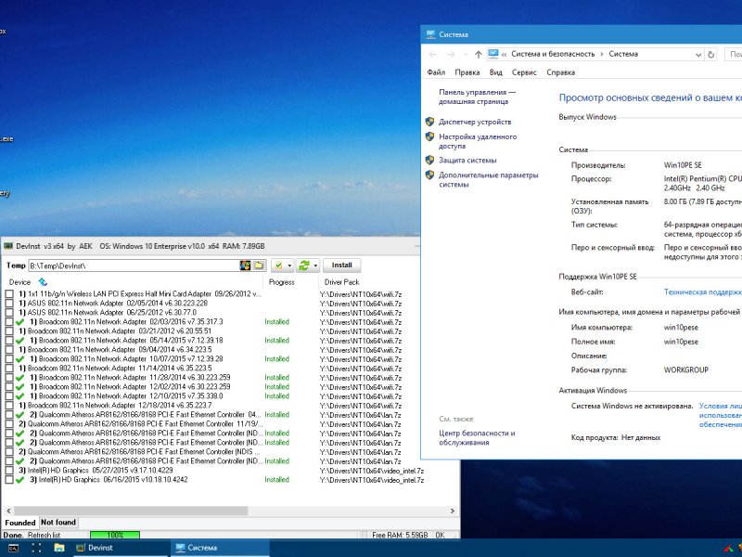Viewport: 742px width, 557px height.
Task: Open Панель управления домашняя страница link
Action: [x=477, y=97]
